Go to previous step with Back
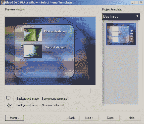 70,118
